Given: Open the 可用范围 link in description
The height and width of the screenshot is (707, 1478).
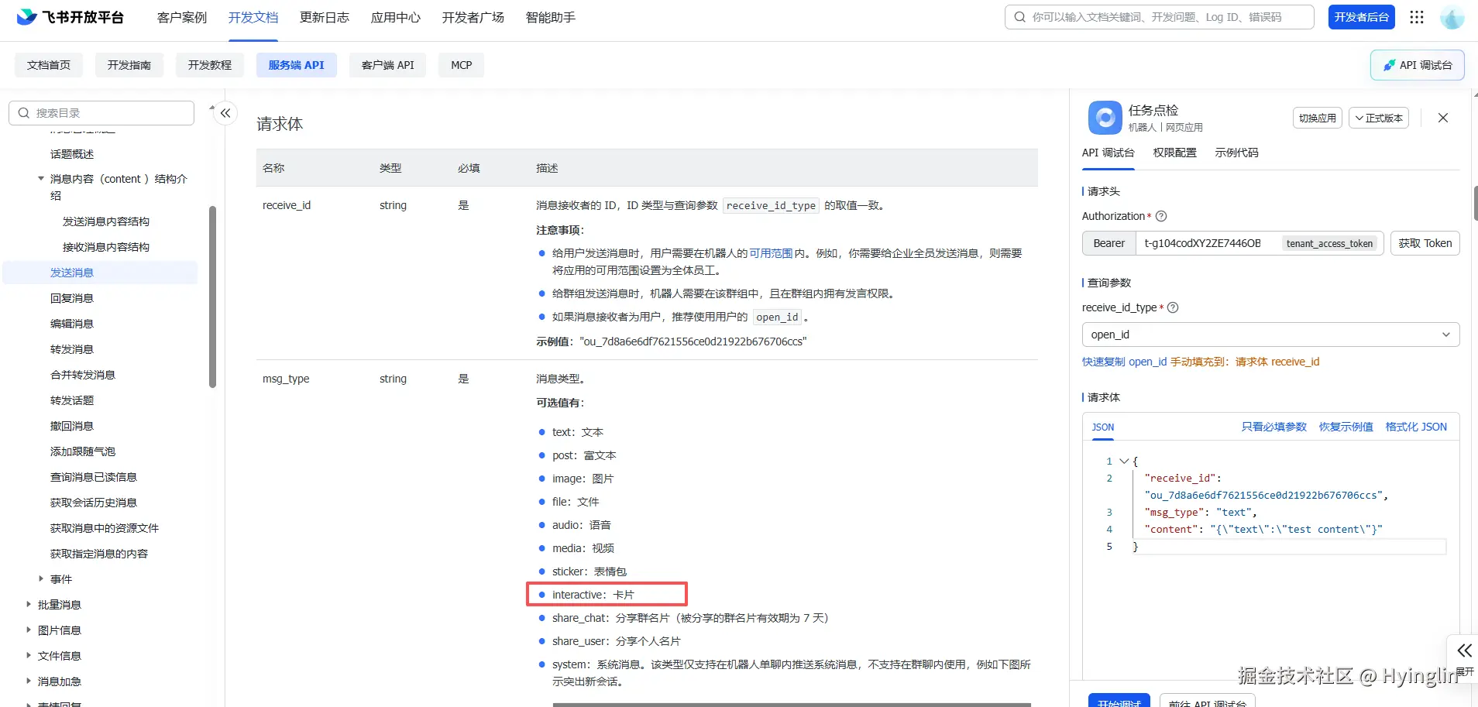Looking at the screenshot, I should coord(771,253).
